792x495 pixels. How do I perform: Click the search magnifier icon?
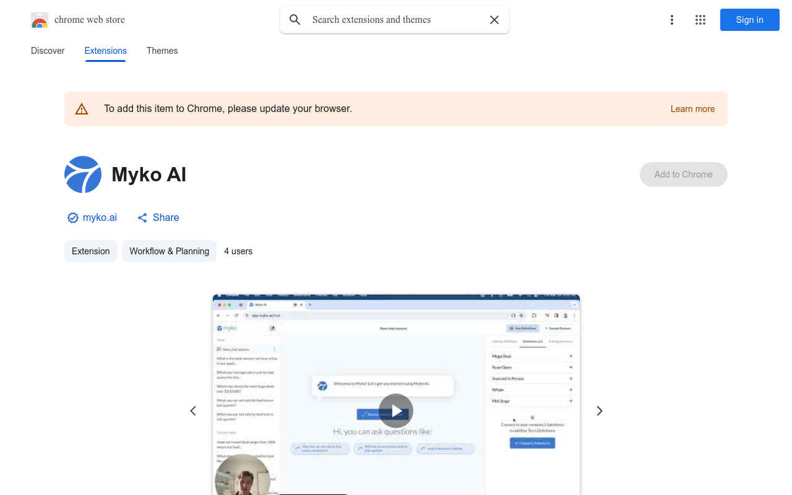pyautogui.click(x=295, y=20)
